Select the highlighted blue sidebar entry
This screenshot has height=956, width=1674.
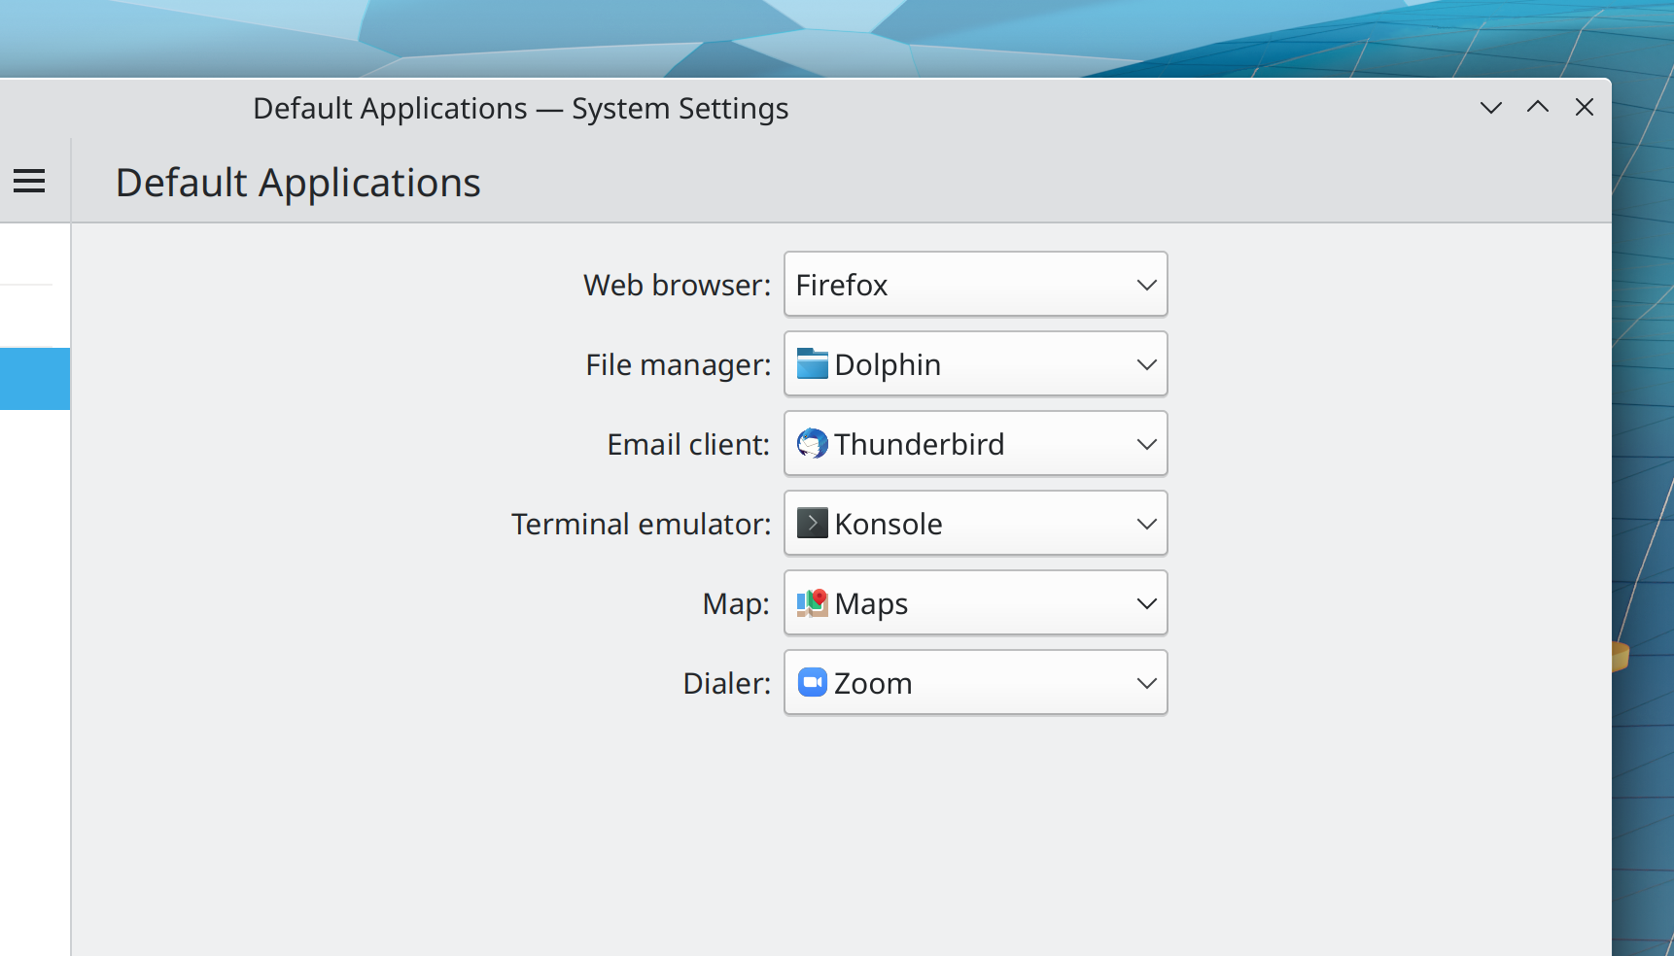tap(35, 379)
